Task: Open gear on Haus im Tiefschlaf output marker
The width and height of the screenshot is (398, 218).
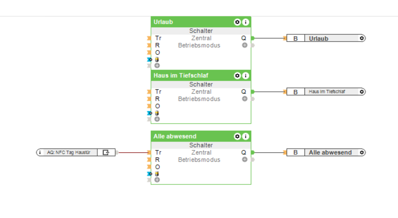Action: (361, 92)
